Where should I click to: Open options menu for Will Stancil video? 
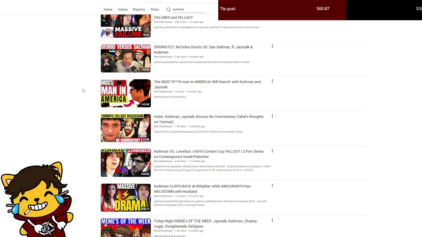tap(272, 81)
